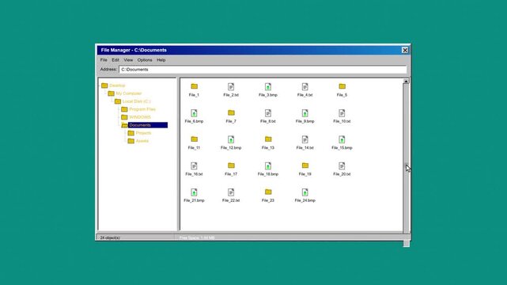Select the File_15.bmp image file
507x285 pixels.
point(342,139)
